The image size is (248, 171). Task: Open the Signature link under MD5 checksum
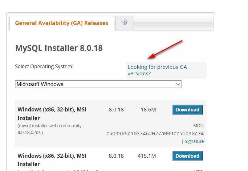(194, 141)
